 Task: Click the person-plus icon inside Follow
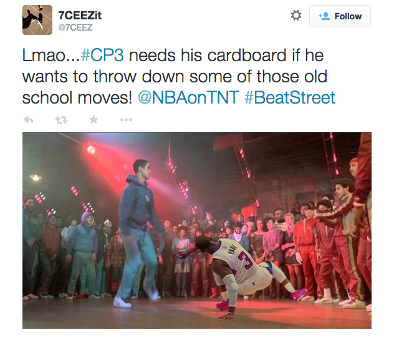324,17
